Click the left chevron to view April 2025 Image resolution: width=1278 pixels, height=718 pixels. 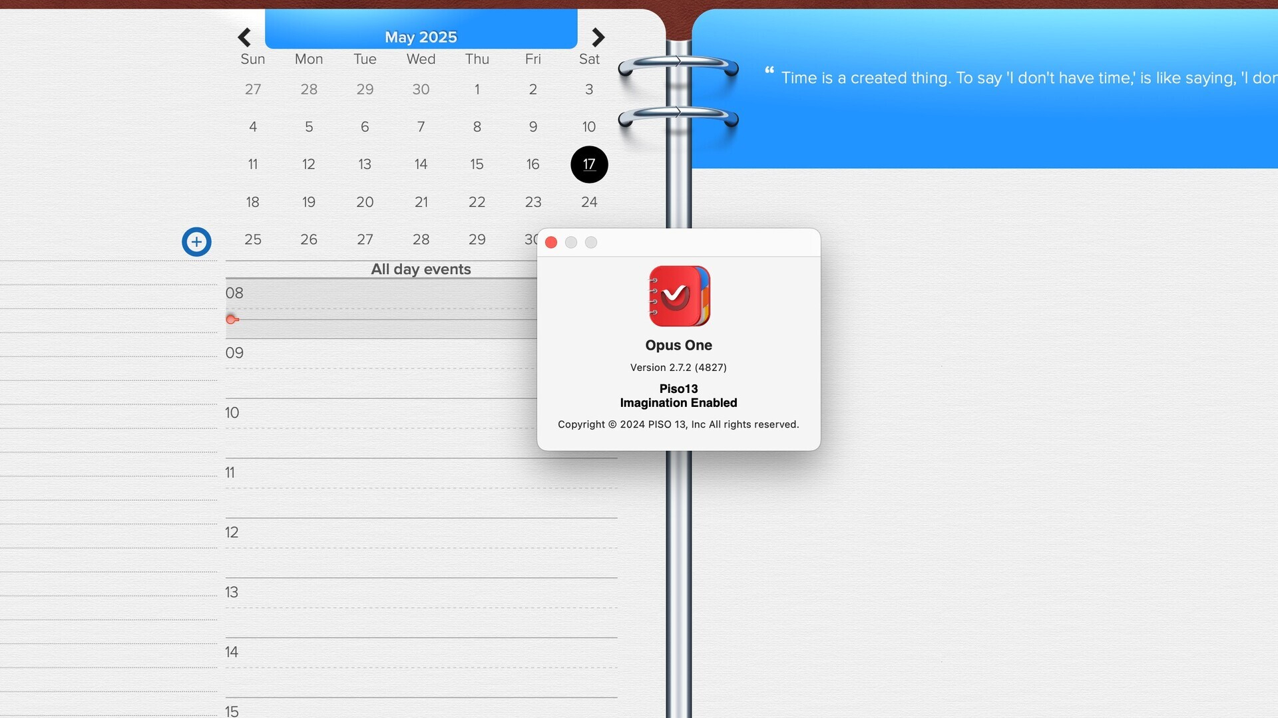click(245, 37)
